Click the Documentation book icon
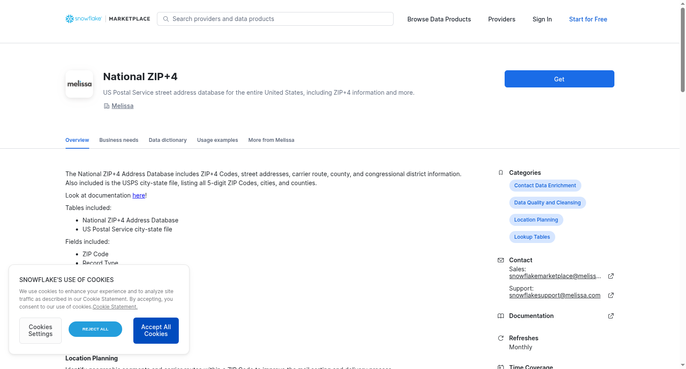Viewport: 686px width, 369px height. click(x=501, y=316)
